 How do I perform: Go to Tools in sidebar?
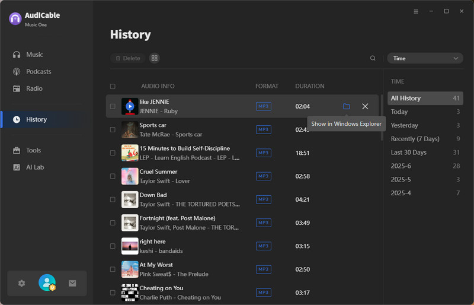tap(33, 150)
